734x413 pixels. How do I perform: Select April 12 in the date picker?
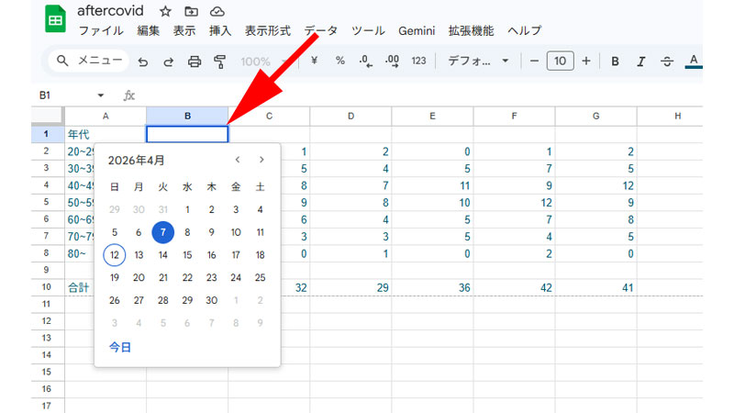[115, 255]
